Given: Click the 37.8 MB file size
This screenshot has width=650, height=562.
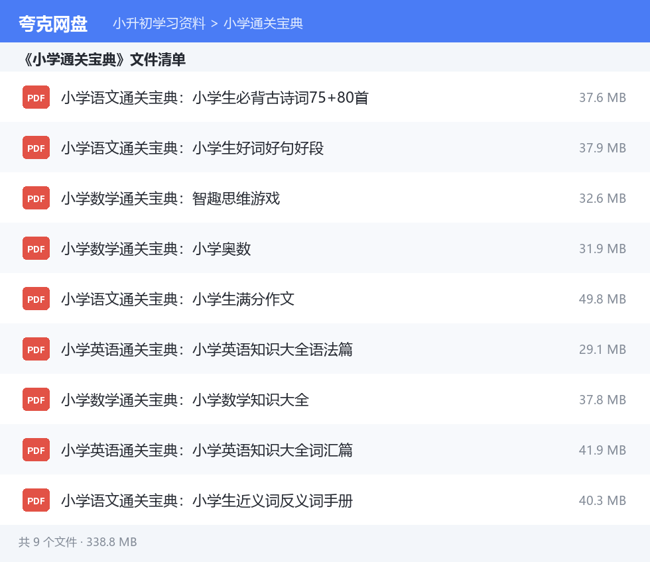Looking at the screenshot, I should (x=602, y=400).
